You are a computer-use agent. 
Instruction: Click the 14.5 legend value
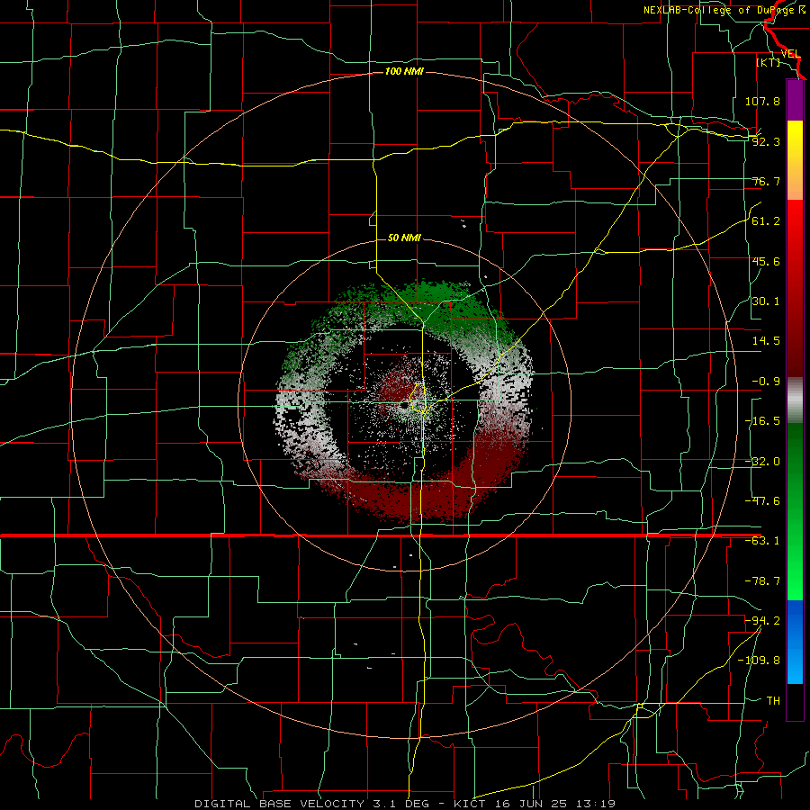tap(766, 341)
